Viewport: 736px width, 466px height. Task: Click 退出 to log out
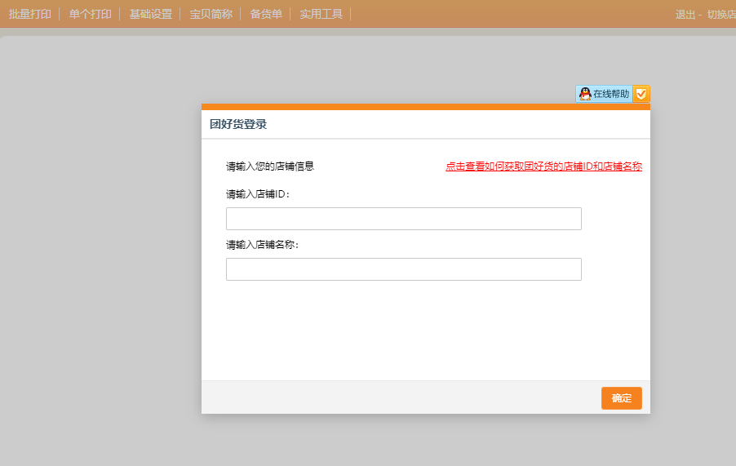685,15
